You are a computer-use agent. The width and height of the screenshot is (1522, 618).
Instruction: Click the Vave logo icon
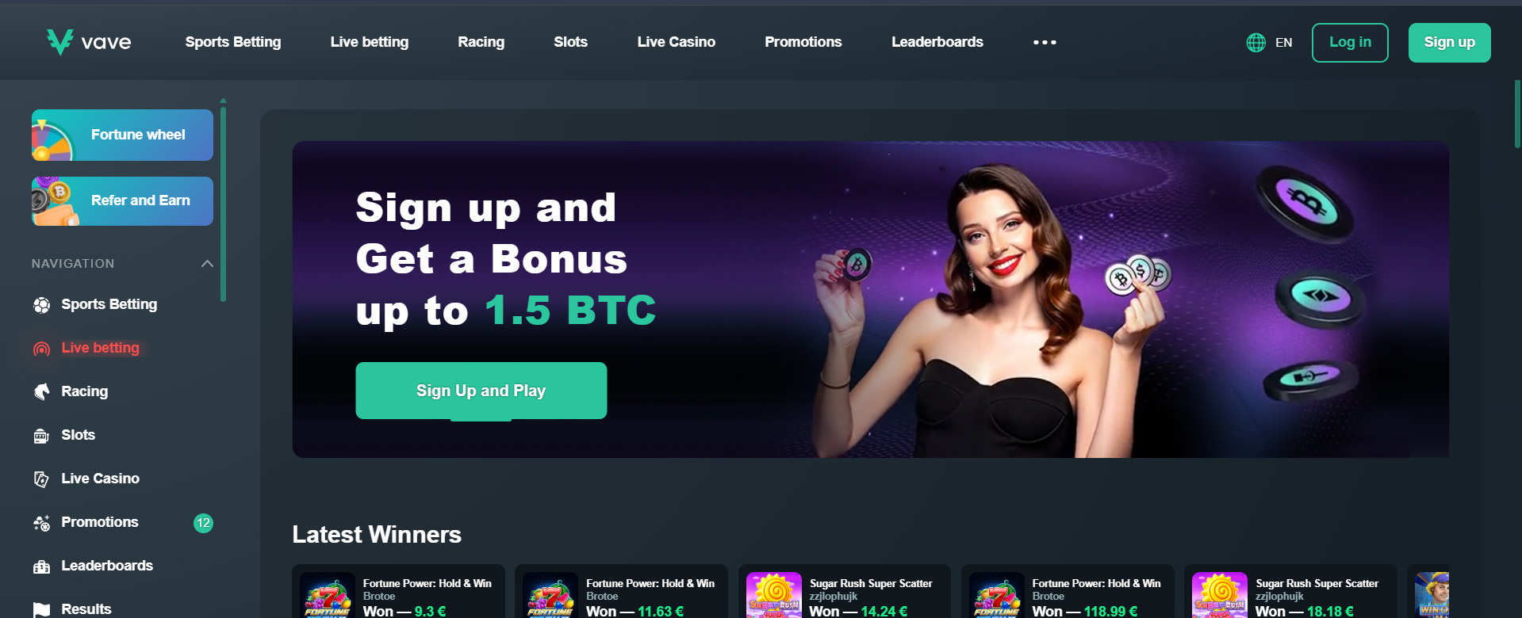59,41
